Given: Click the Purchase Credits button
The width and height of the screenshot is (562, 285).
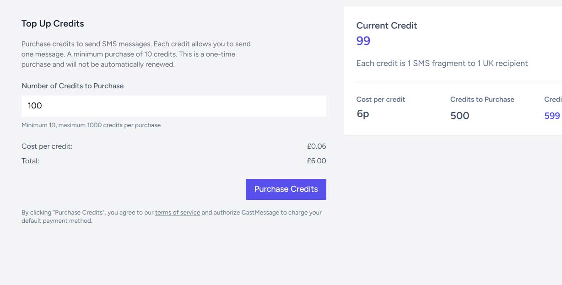Looking at the screenshot, I should coord(286,189).
